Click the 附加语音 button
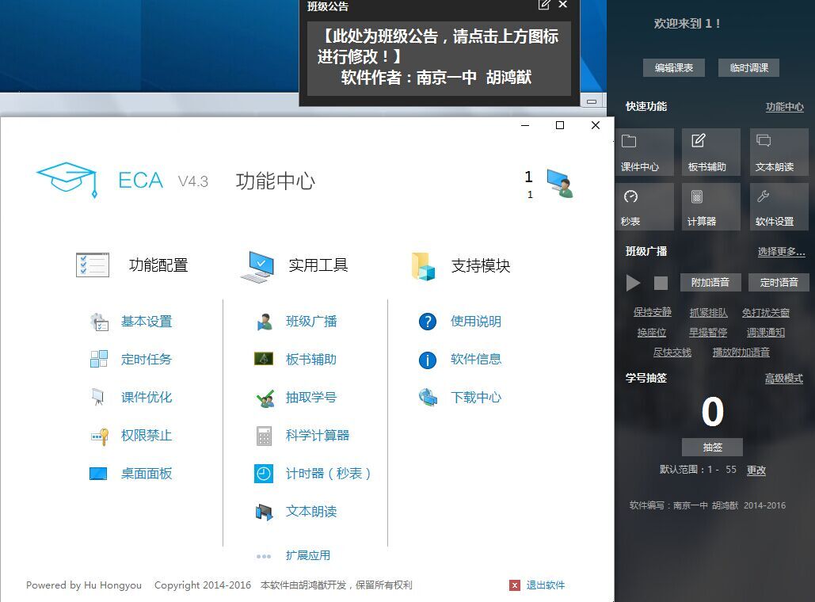This screenshot has width=815, height=602. coord(710,282)
